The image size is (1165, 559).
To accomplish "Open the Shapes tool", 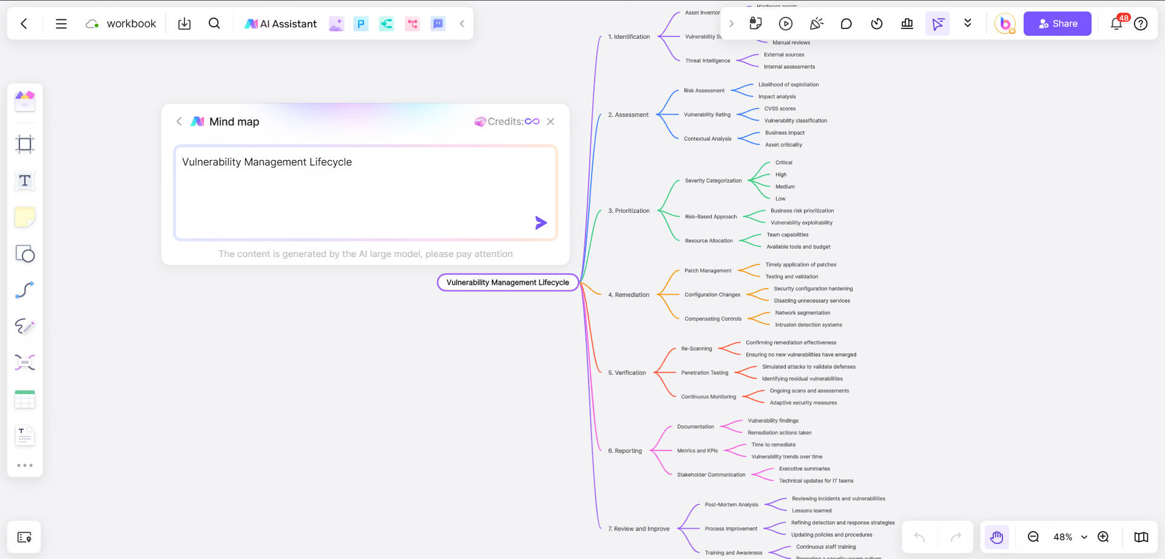I will point(24,254).
